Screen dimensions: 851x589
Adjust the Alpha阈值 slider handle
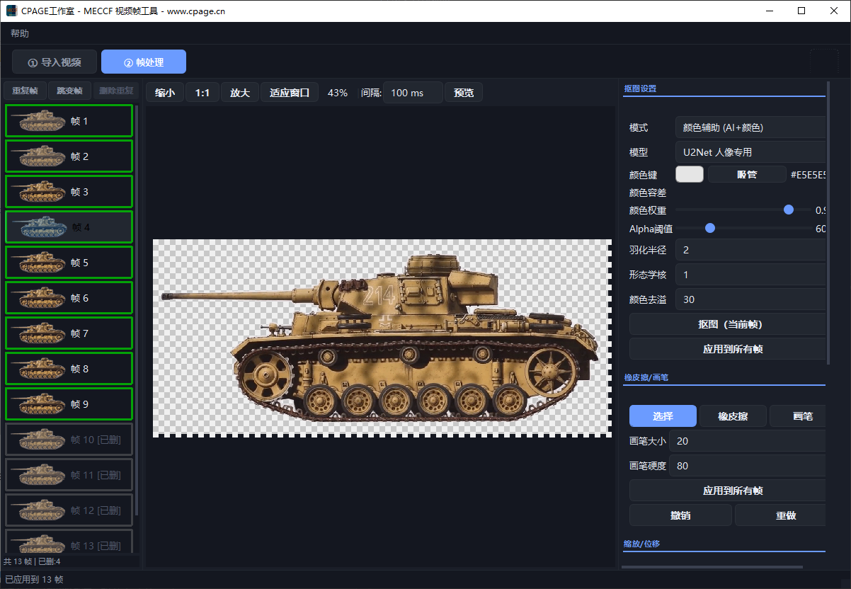pos(710,228)
